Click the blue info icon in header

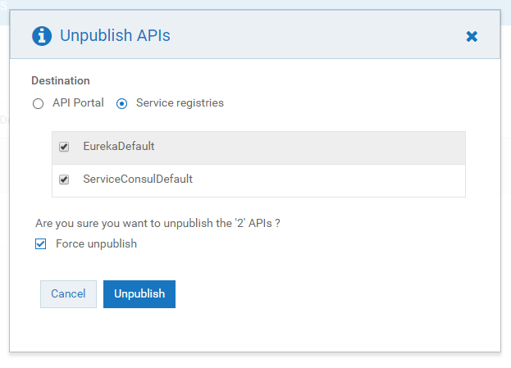[41, 35]
